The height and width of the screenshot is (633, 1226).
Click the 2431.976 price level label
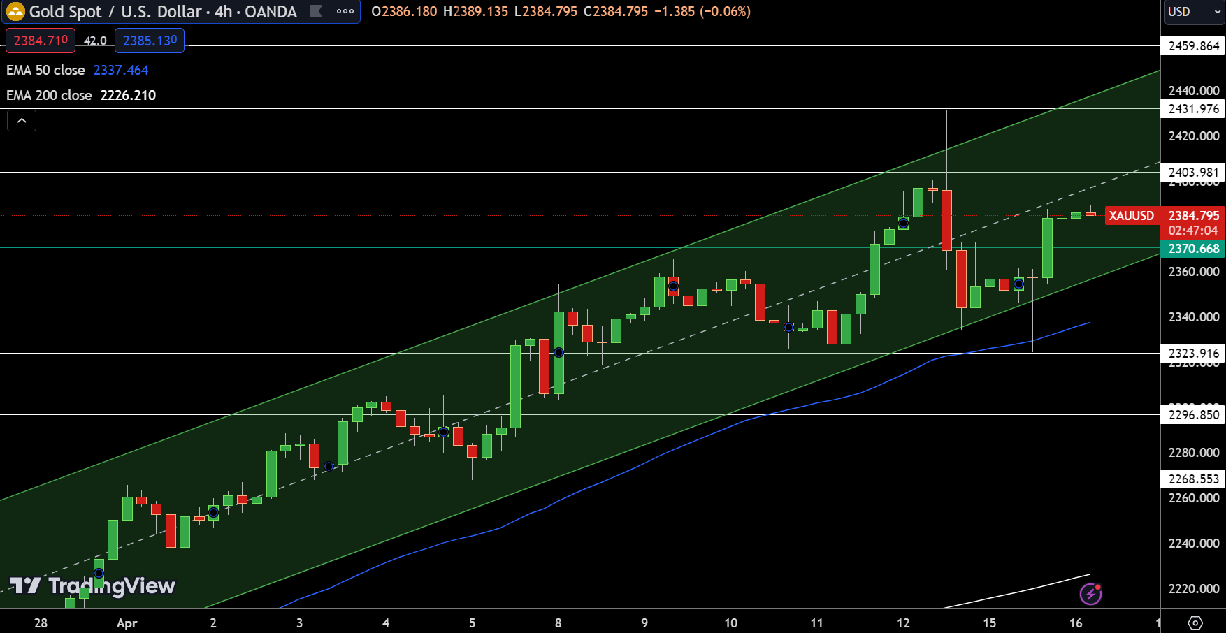(1193, 109)
